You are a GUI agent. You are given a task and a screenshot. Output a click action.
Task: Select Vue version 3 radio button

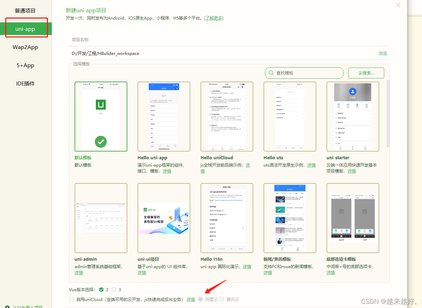114,289
